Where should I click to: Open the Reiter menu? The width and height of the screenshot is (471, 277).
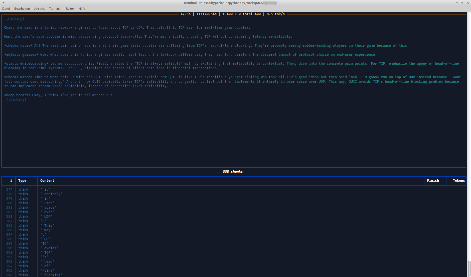[x=70, y=8]
